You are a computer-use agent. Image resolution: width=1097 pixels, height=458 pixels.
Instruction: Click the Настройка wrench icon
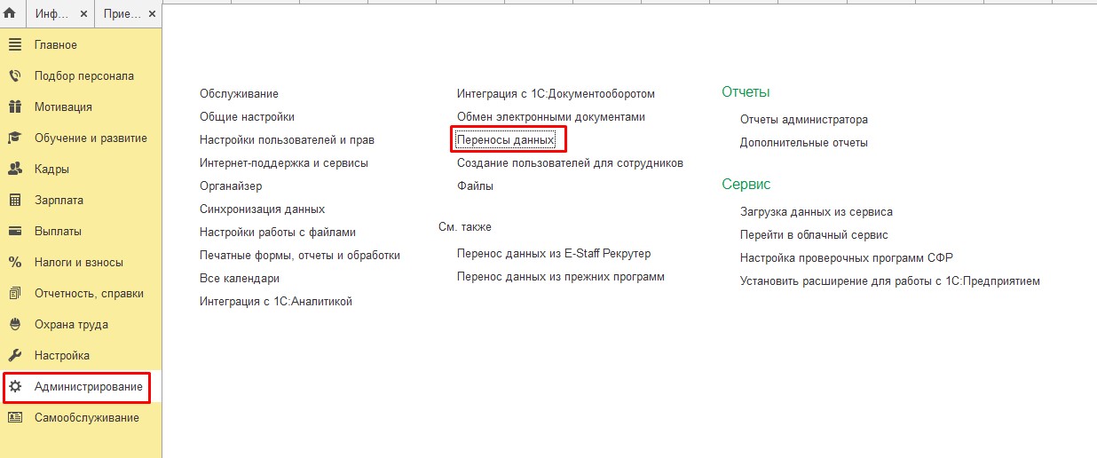(x=15, y=356)
